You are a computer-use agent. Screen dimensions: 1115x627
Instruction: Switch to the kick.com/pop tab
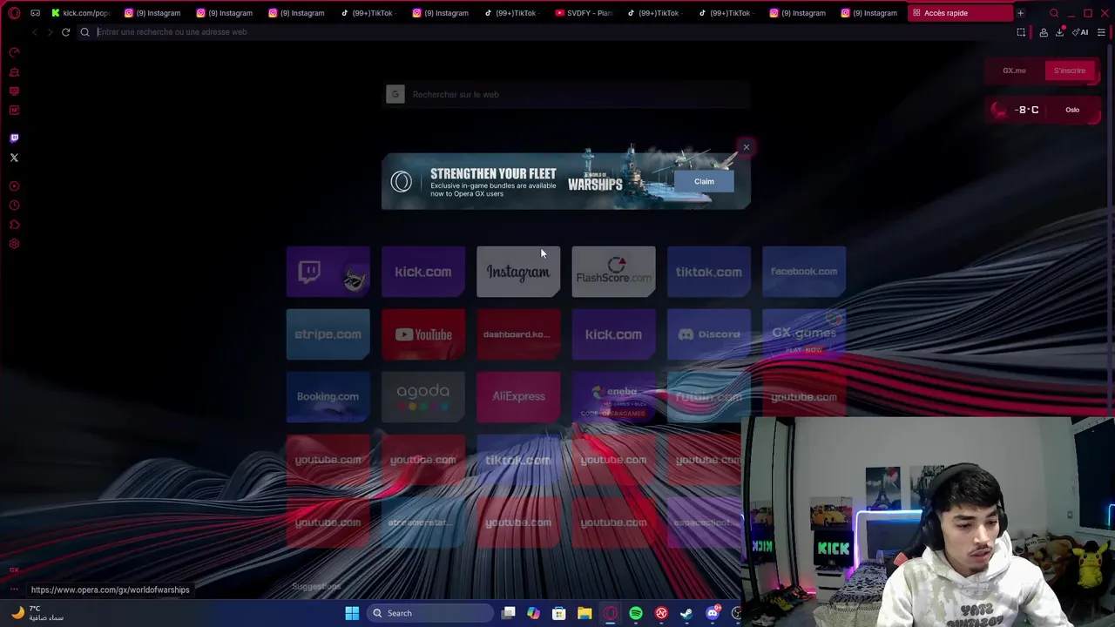click(x=81, y=13)
